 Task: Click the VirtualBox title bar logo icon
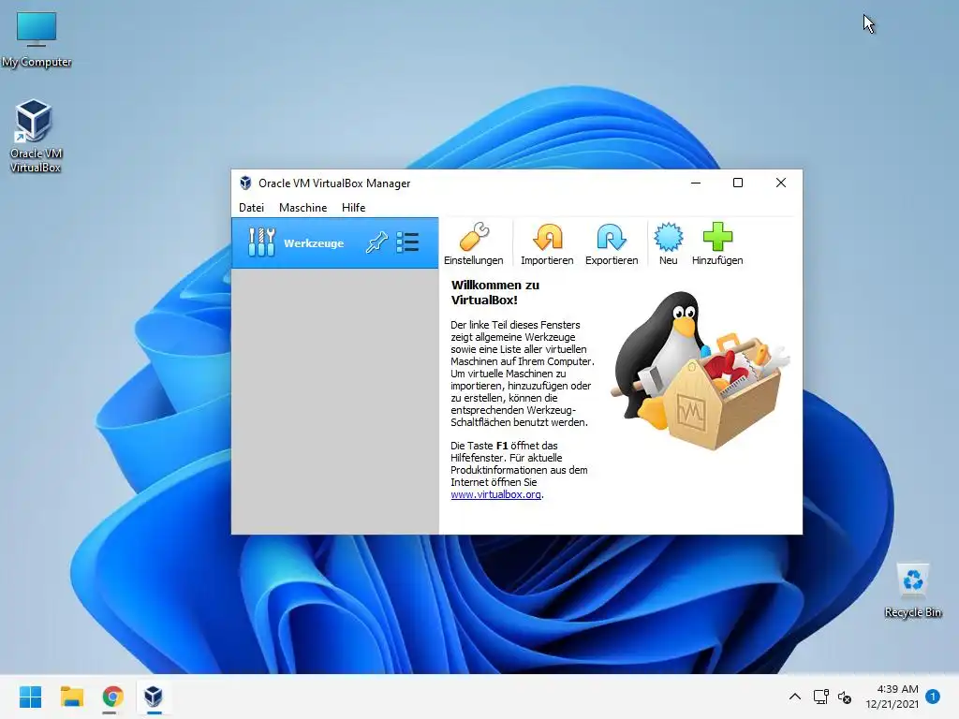(x=245, y=183)
